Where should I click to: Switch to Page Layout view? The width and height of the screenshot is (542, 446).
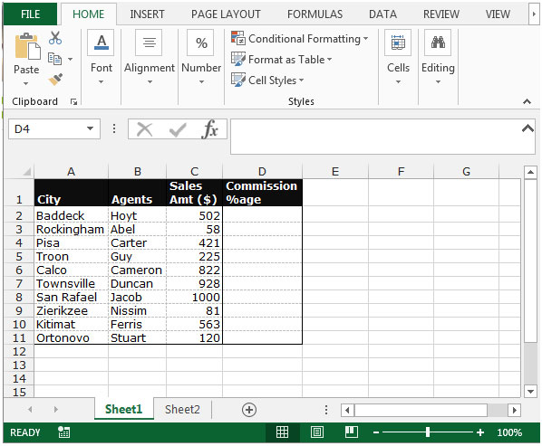[x=317, y=432]
